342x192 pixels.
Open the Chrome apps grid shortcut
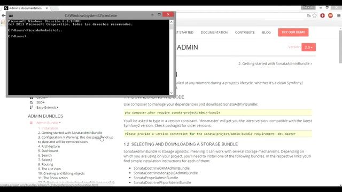3,22
